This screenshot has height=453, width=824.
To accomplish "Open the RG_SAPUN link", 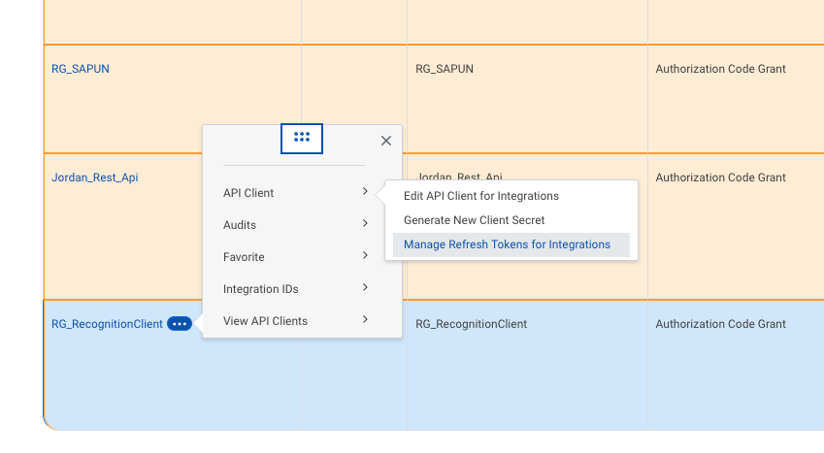I will (x=81, y=69).
